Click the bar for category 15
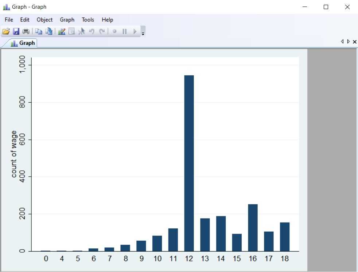This screenshot has width=358, height=272. [x=237, y=243]
